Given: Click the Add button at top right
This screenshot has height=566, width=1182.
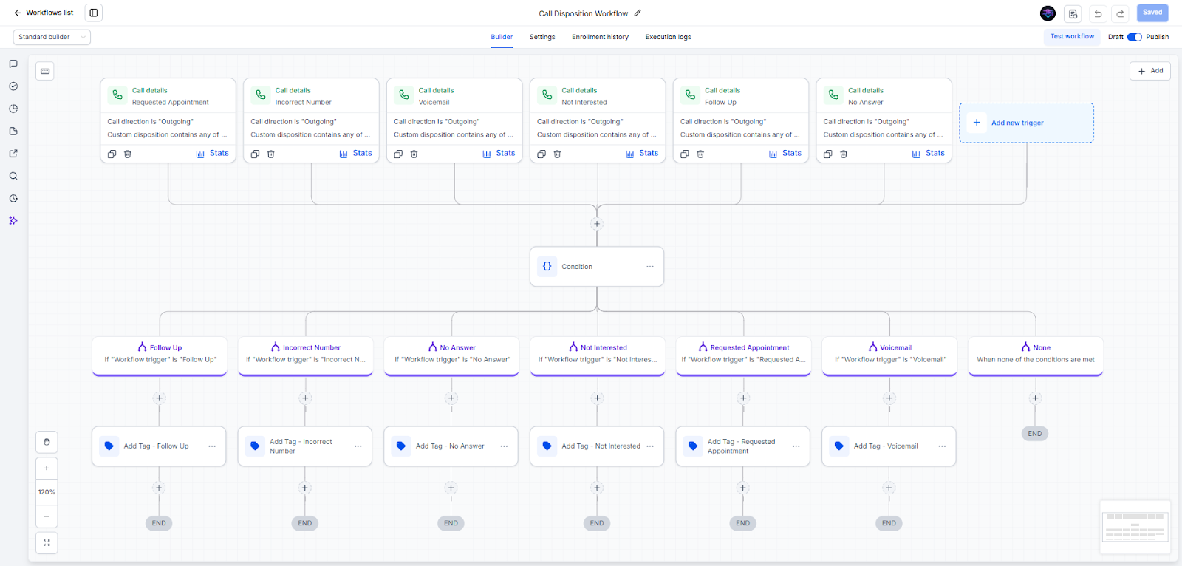Looking at the screenshot, I should coord(1150,71).
